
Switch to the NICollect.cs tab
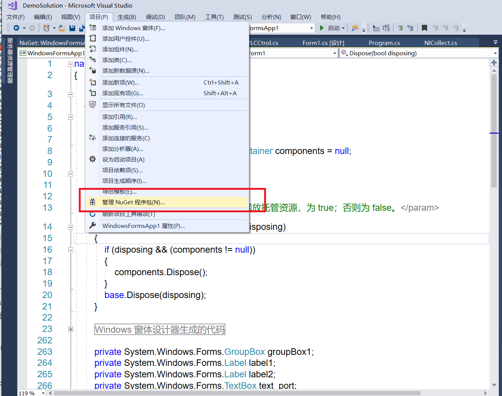point(441,43)
